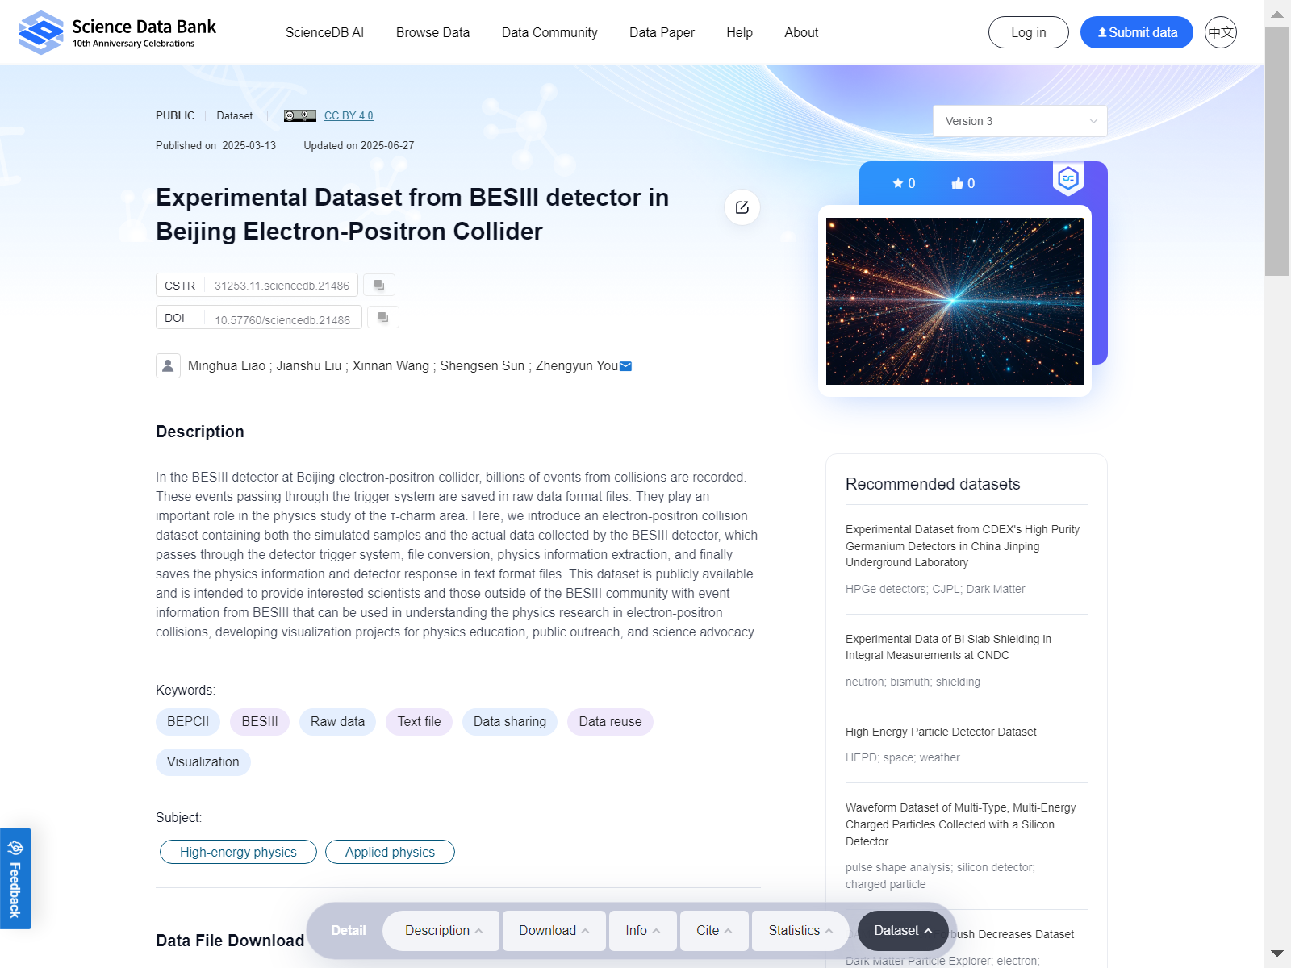
Task: Select the BESIII keyword tag
Action: 260,722
